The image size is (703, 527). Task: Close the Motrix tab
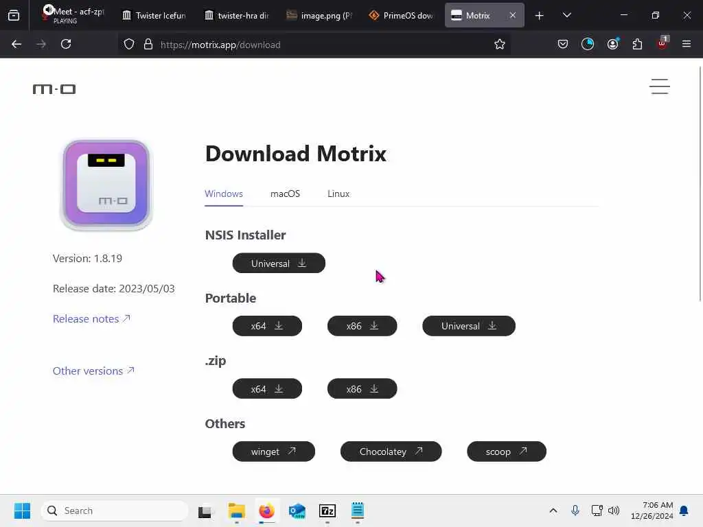pos(512,15)
